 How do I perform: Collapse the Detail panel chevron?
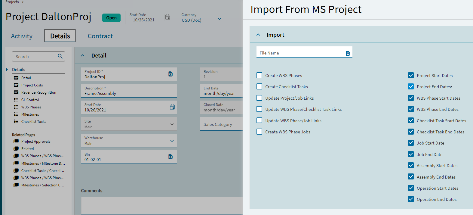[83, 55]
